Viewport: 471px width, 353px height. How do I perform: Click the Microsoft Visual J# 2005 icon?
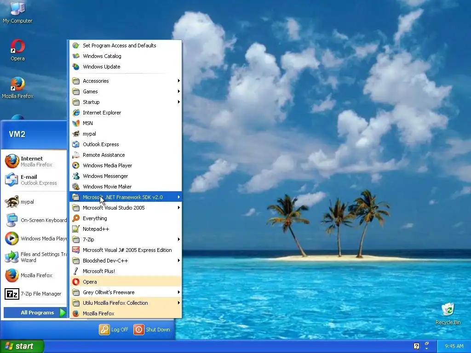76,250
